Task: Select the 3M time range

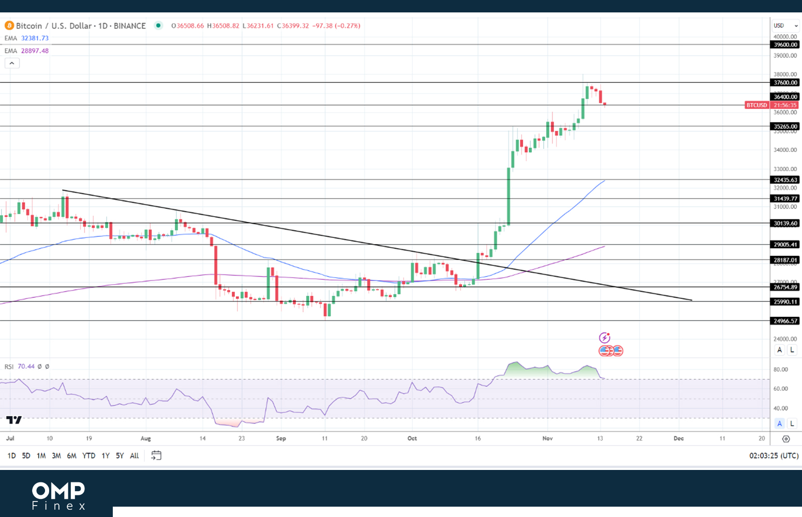Action: pos(56,455)
